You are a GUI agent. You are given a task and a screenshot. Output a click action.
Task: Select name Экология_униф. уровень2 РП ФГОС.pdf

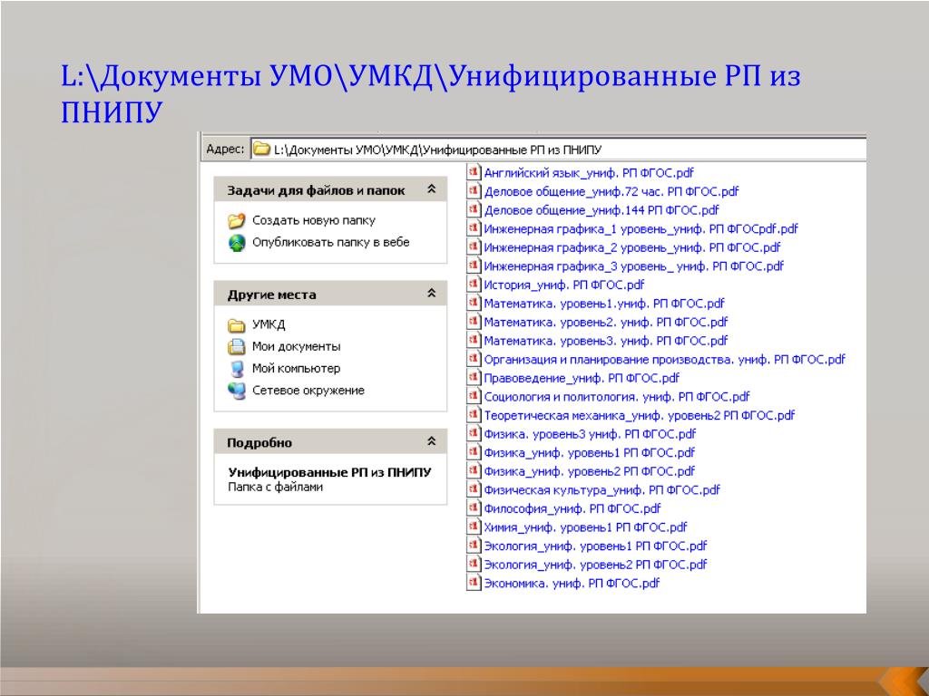coord(595,564)
